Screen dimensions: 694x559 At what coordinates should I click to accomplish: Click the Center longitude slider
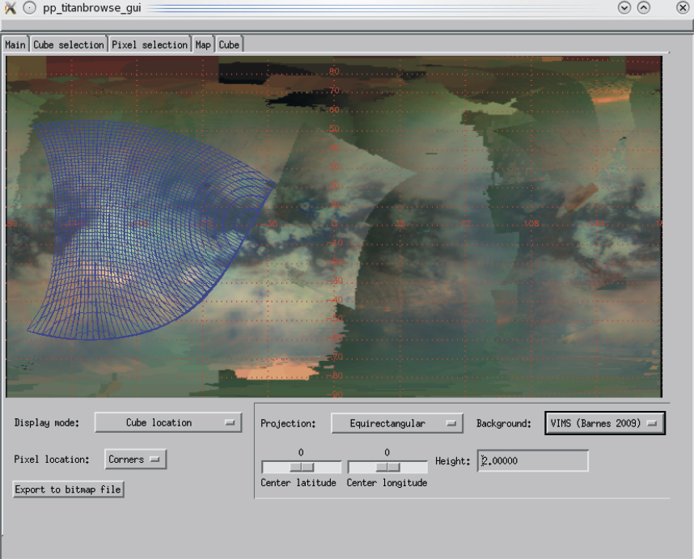point(387,468)
